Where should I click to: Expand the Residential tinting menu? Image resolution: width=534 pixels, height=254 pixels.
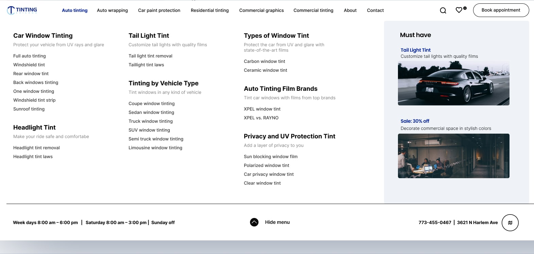tap(210, 11)
